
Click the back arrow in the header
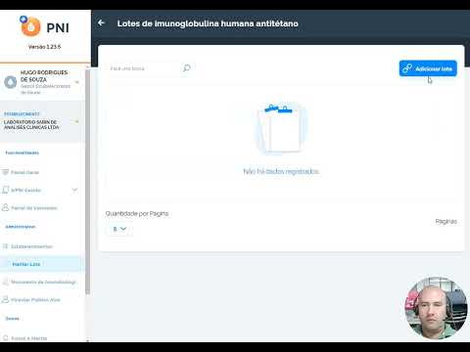tap(101, 22)
